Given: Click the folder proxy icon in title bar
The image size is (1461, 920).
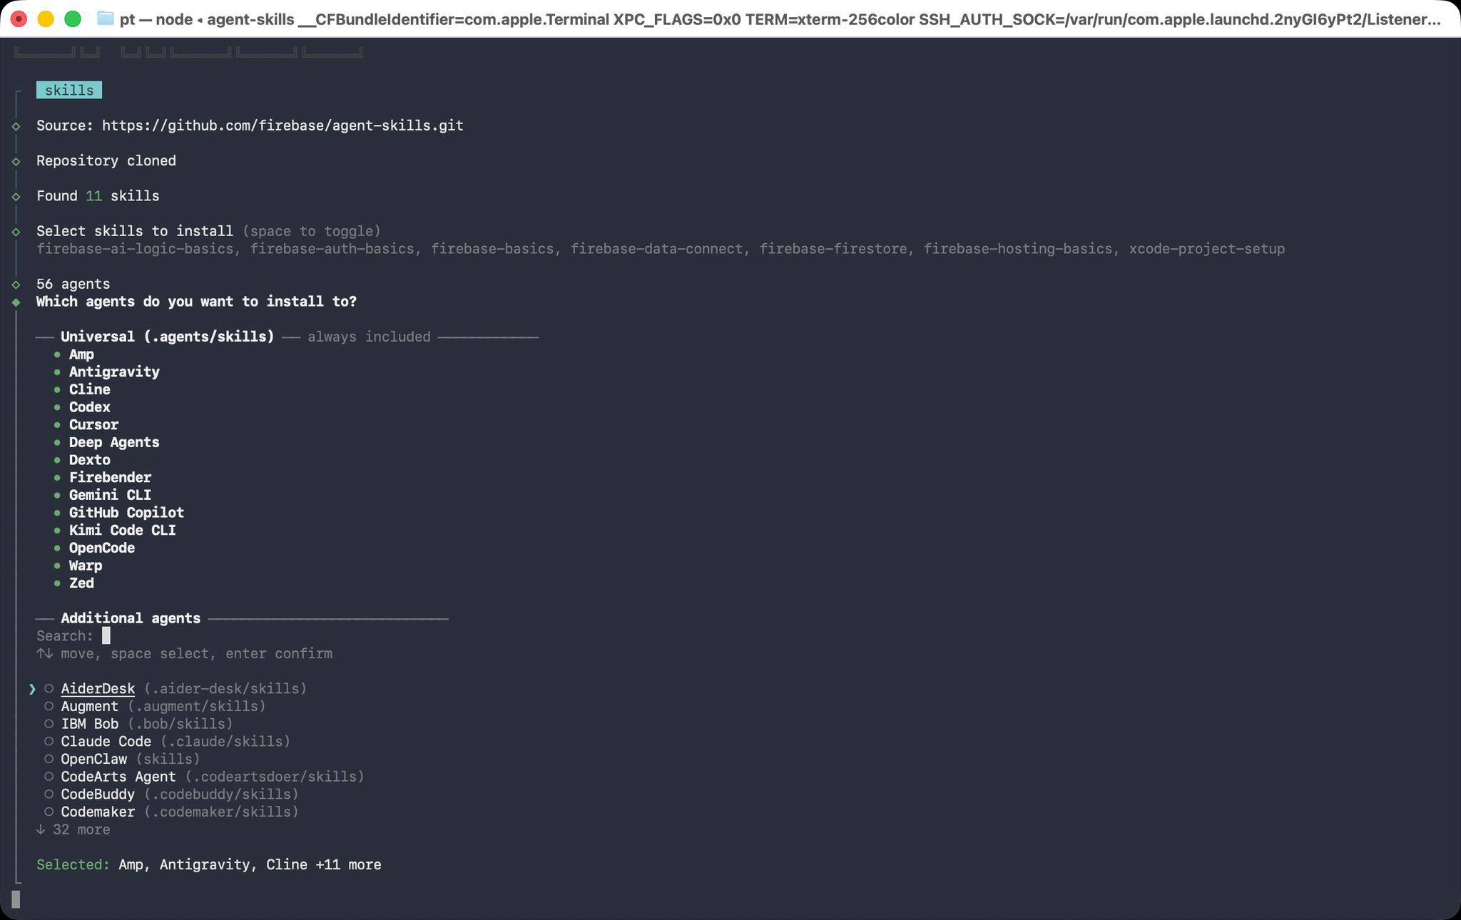Looking at the screenshot, I should [106, 19].
